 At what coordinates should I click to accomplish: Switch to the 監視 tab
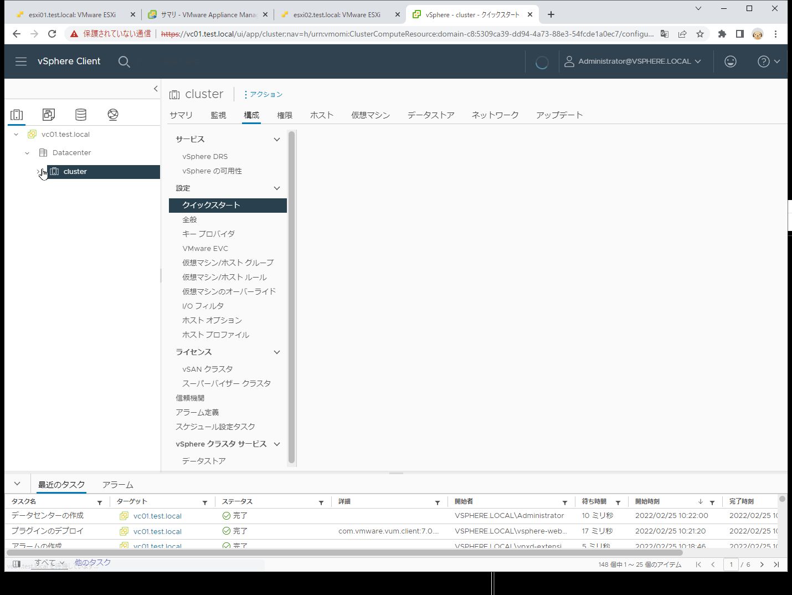[x=218, y=115]
